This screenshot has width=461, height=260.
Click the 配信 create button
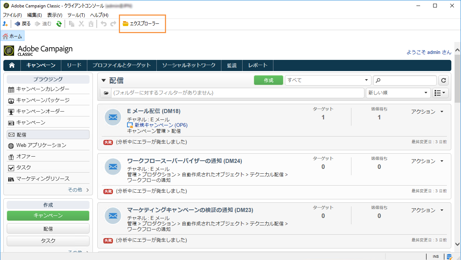[x=48, y=228]
